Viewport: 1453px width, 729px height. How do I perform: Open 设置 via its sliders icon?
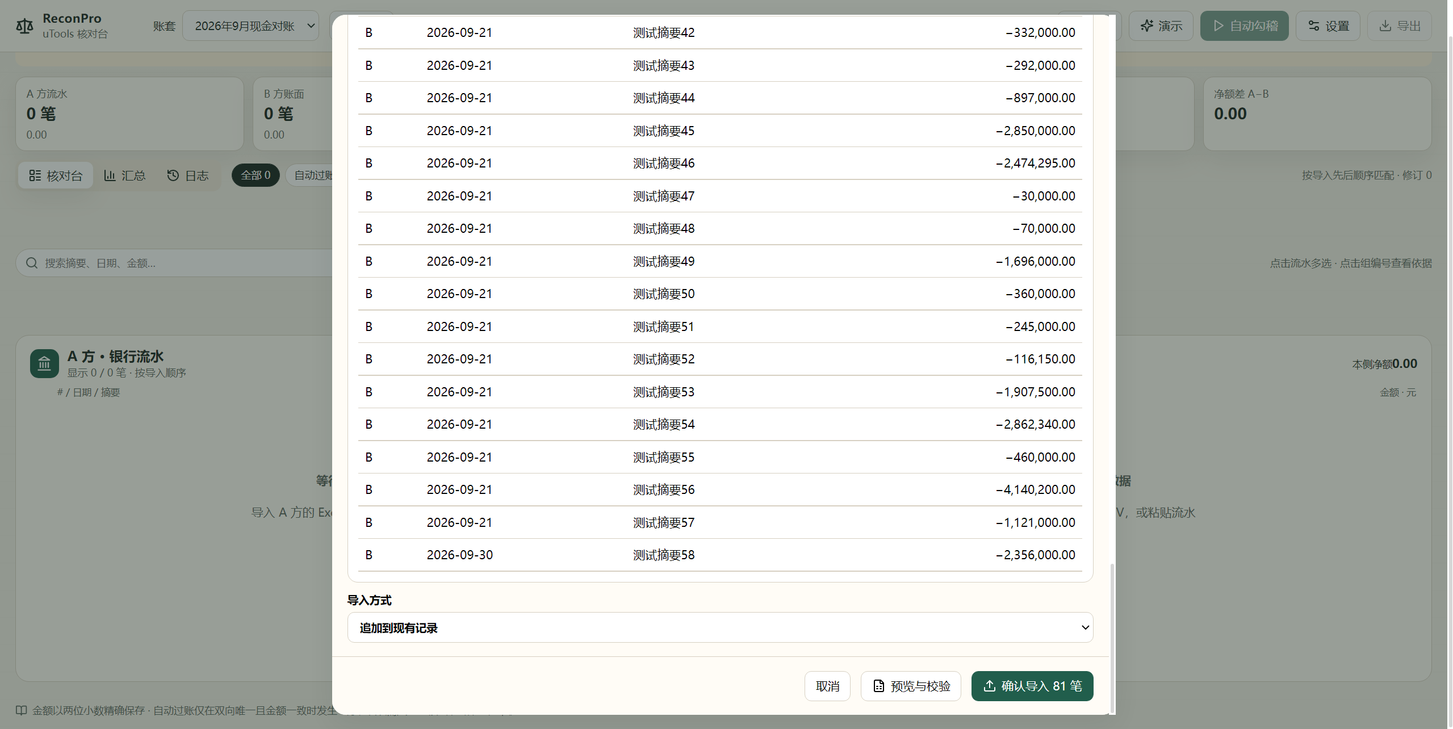[x=1313, y=26]
